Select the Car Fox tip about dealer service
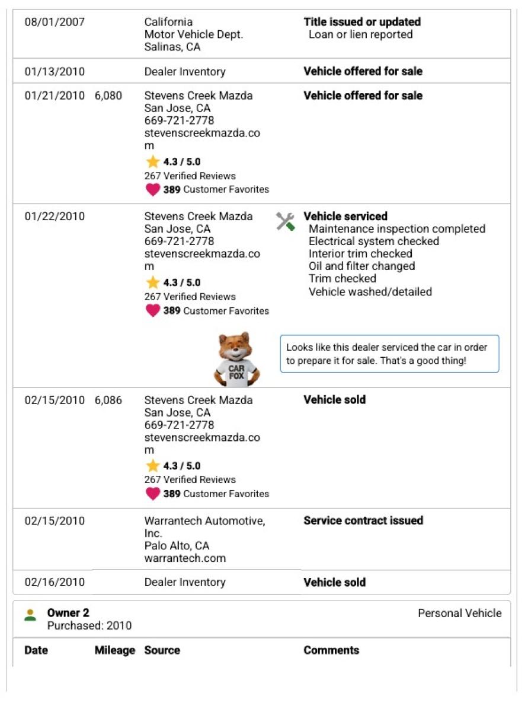Image resolution: width=528 pixels, height=712 pixels. [x=389, y=354]
